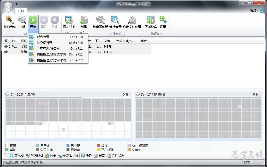Expand the dropdown arrow below 开始

click(x=33, y=31)
